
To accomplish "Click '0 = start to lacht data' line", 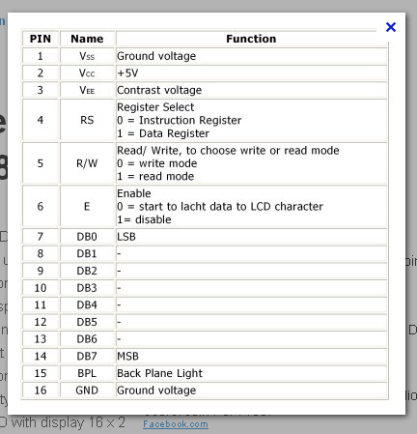I will [220, 206].
